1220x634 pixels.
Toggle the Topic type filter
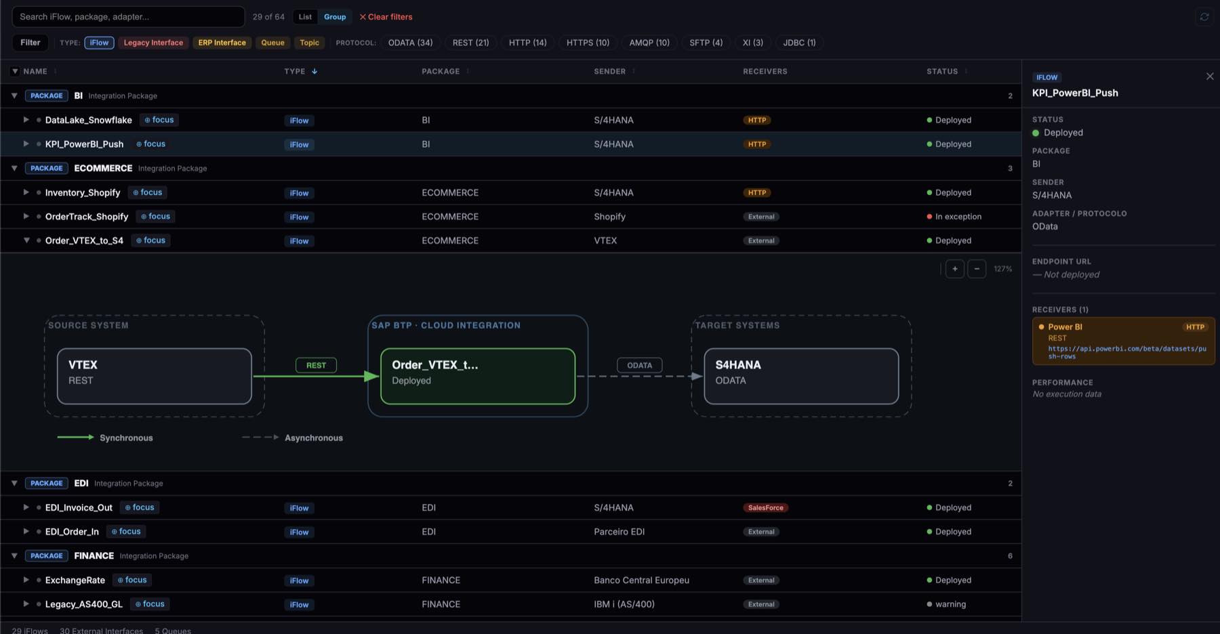coord(309,43)
